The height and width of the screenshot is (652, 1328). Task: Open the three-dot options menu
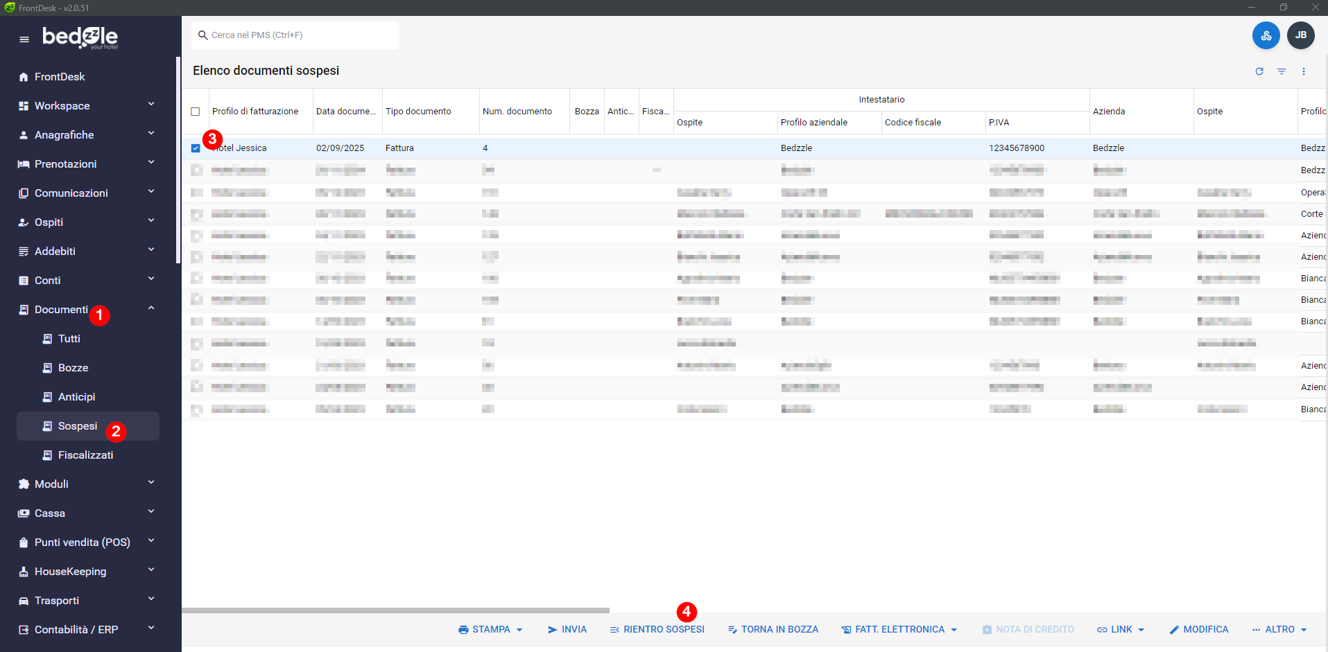pos(1304,71)
